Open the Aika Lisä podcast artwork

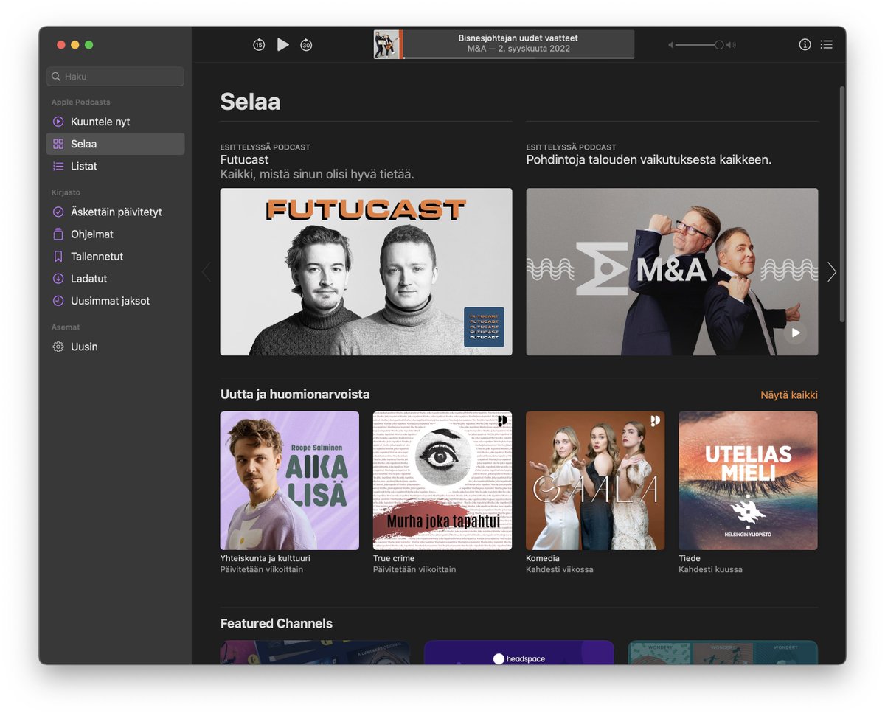click(x=290, y=481)
